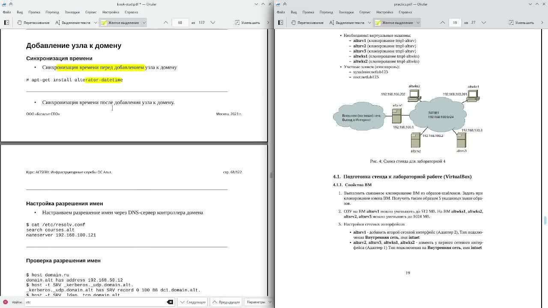Open Правка menu in practics.pdf window

[308, 12]
